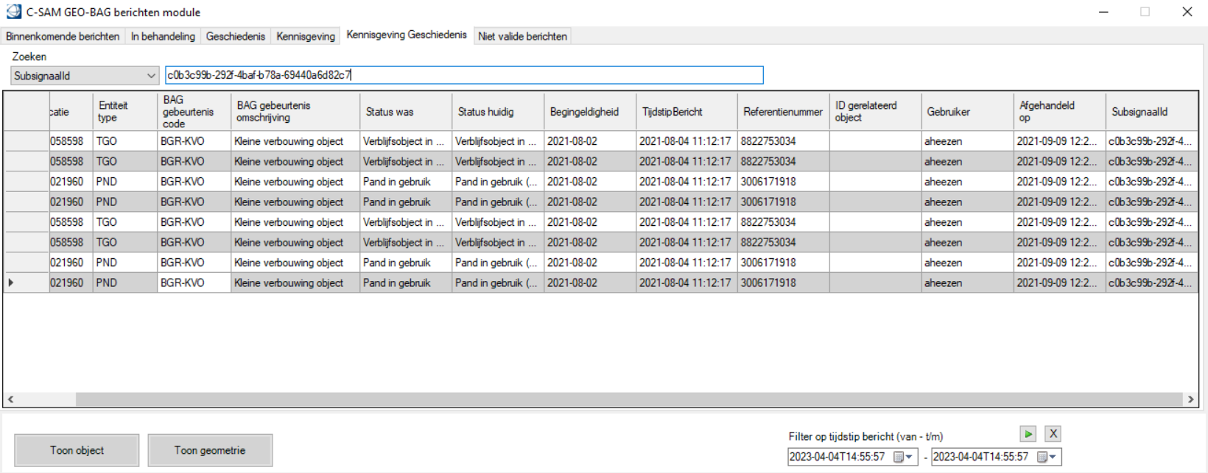Click the Toon object button
Viewport: 1208px width, 473px height.
(x=77, y=450)
